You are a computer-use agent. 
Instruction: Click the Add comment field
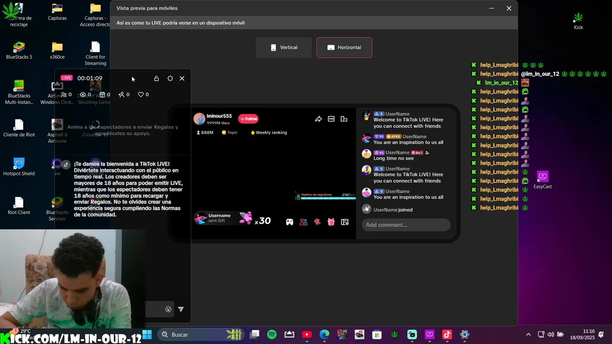(x=406, y=225)
